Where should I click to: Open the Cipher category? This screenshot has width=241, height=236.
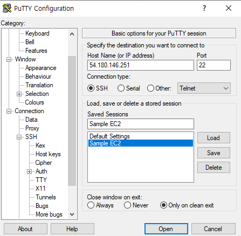coord(44,163)
